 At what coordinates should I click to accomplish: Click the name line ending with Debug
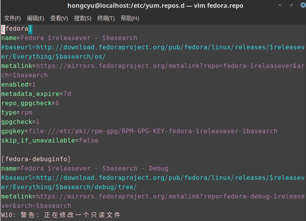pos(85,169)
